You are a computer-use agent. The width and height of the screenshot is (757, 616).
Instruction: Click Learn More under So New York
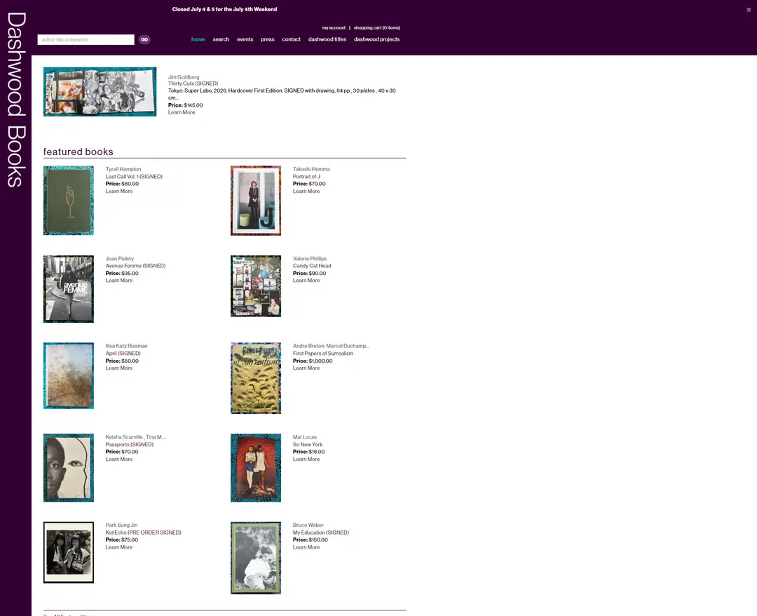pyautogui.click(x=306, y=460)
